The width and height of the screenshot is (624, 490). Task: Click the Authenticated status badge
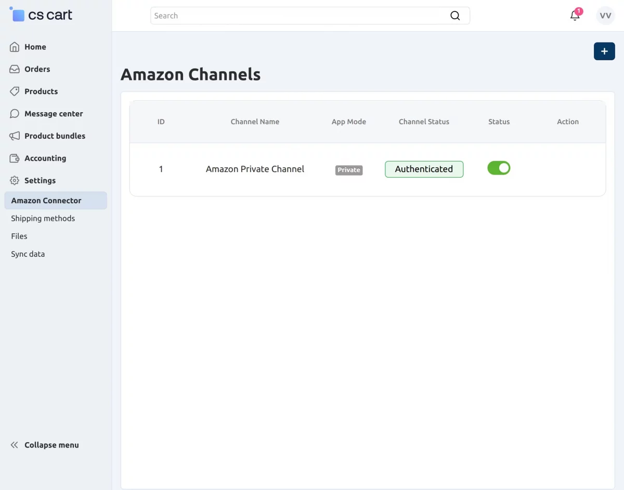click(x=424, y=169)
